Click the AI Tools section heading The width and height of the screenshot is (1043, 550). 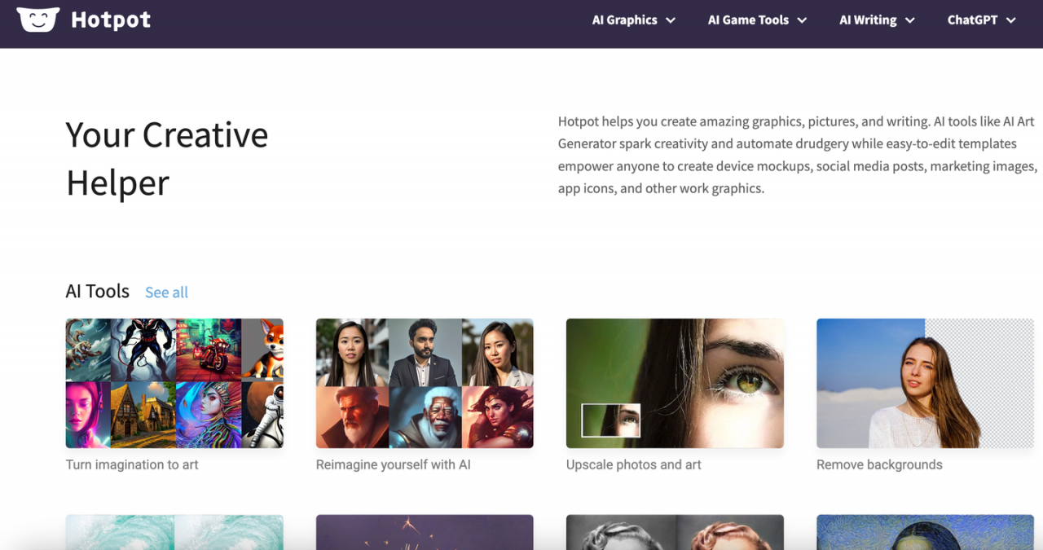point(98,291)
